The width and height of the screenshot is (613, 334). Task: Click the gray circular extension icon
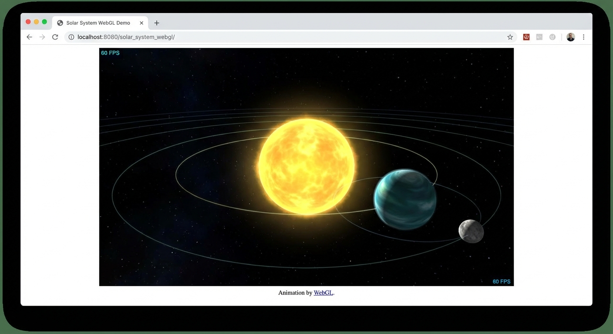[x=552, y=37]
